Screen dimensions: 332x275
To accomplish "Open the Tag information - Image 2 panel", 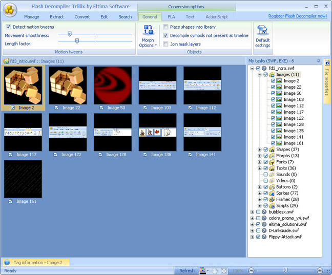I will (36, 263).
